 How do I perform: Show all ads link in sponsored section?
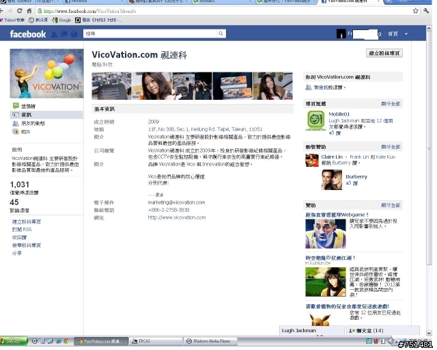point(391,206)
